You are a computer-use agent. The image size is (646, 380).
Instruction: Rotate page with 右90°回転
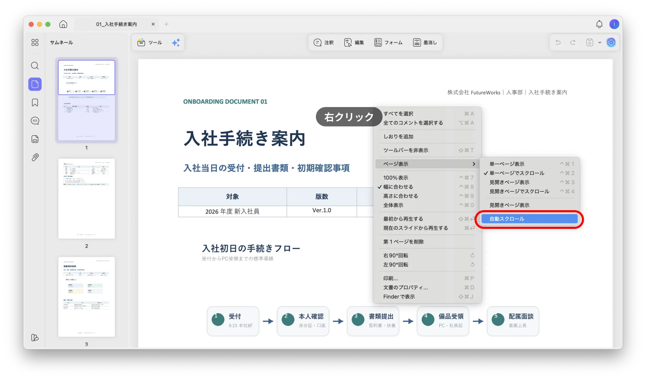point(427,256)
